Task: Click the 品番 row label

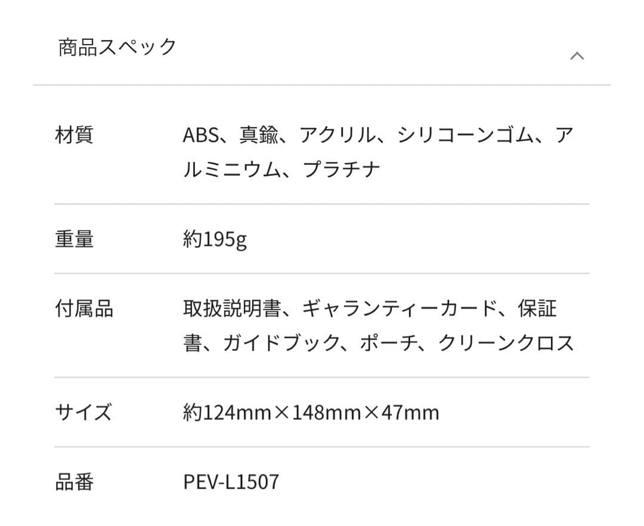Action: (74, 482)
